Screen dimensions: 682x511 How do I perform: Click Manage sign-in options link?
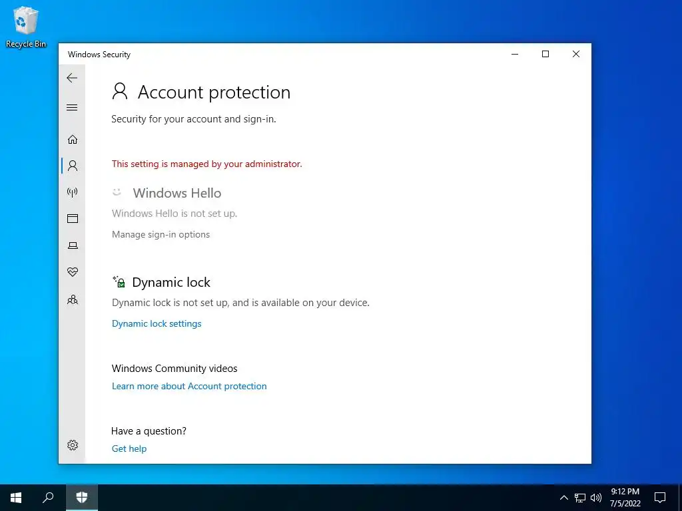coord(161,235)
